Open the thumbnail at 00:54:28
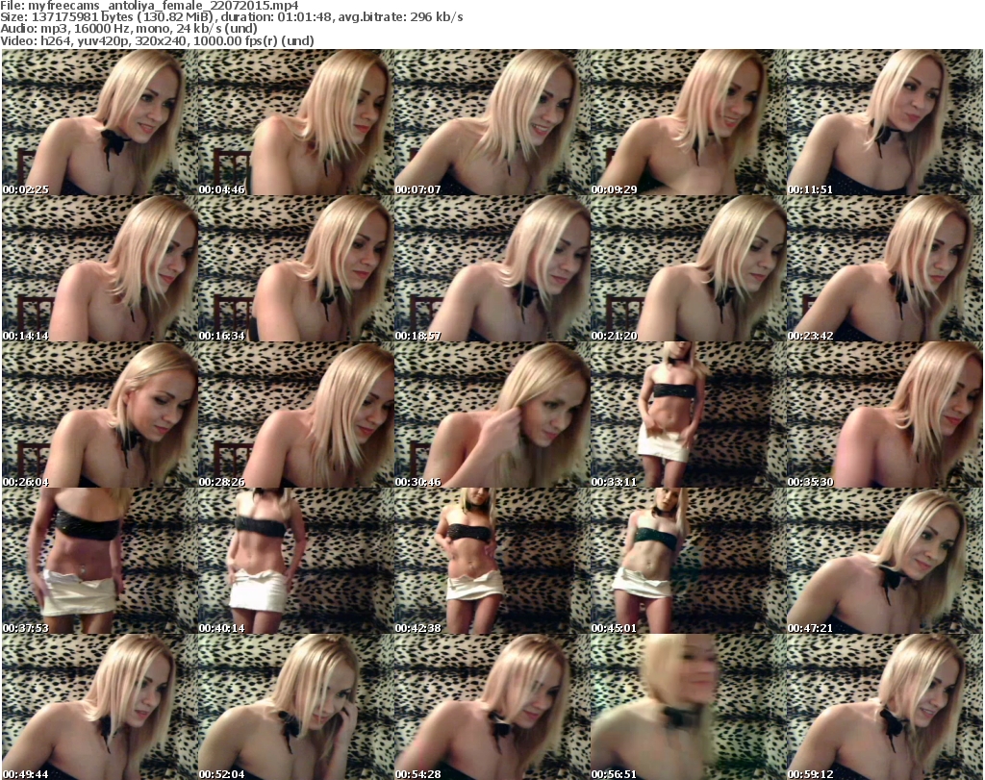This screenshot has height=780, width=985. pyautogui.click(x=492, y=707)
